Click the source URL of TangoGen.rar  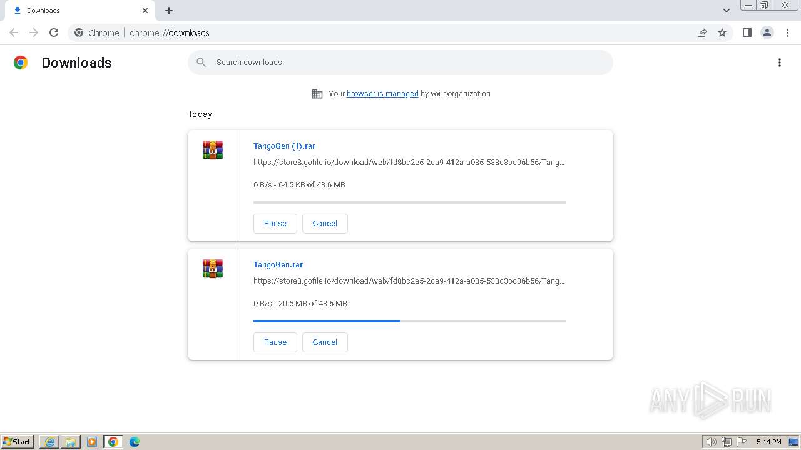[x=409, y=281]
